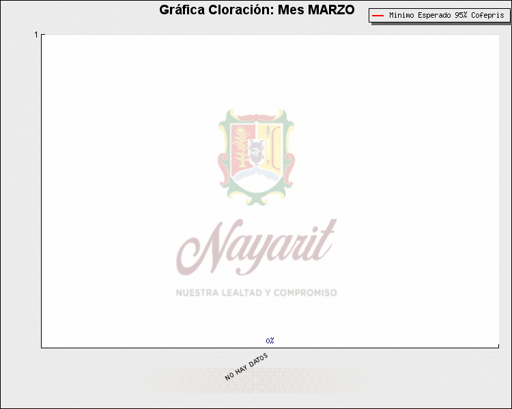Click the 'NUESTRA LEALTAD Y COMPROMISO' slogan text

pyautogui.click(x=256, y=292)
